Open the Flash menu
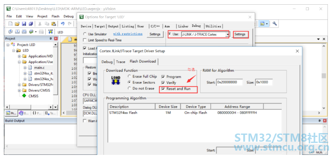Screen dimensions: 333x157 [55, 16]
